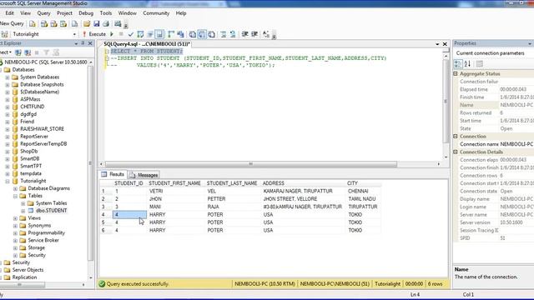Viewport: 534px width, 300px height.
Task: Click the CITY column header
Action: click(x=363, y=183)
